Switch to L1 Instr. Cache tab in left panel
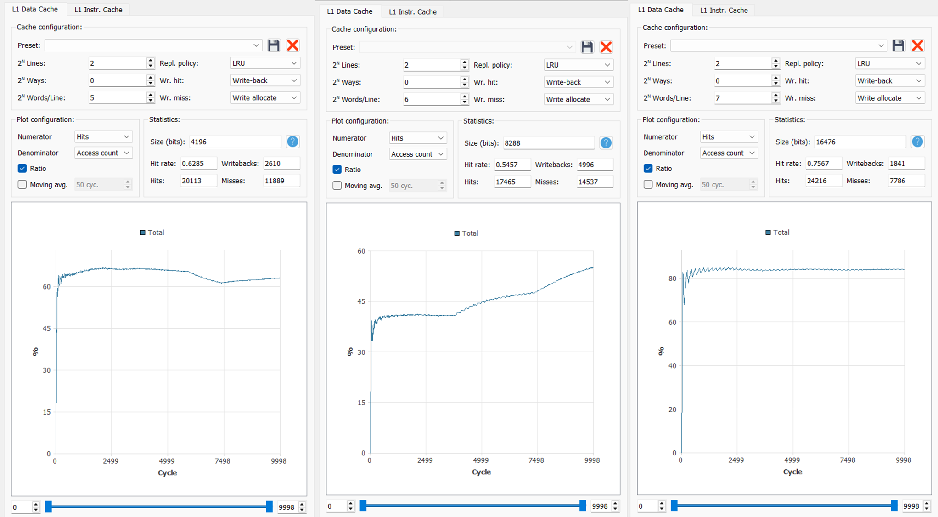 [x=98, y=10]
